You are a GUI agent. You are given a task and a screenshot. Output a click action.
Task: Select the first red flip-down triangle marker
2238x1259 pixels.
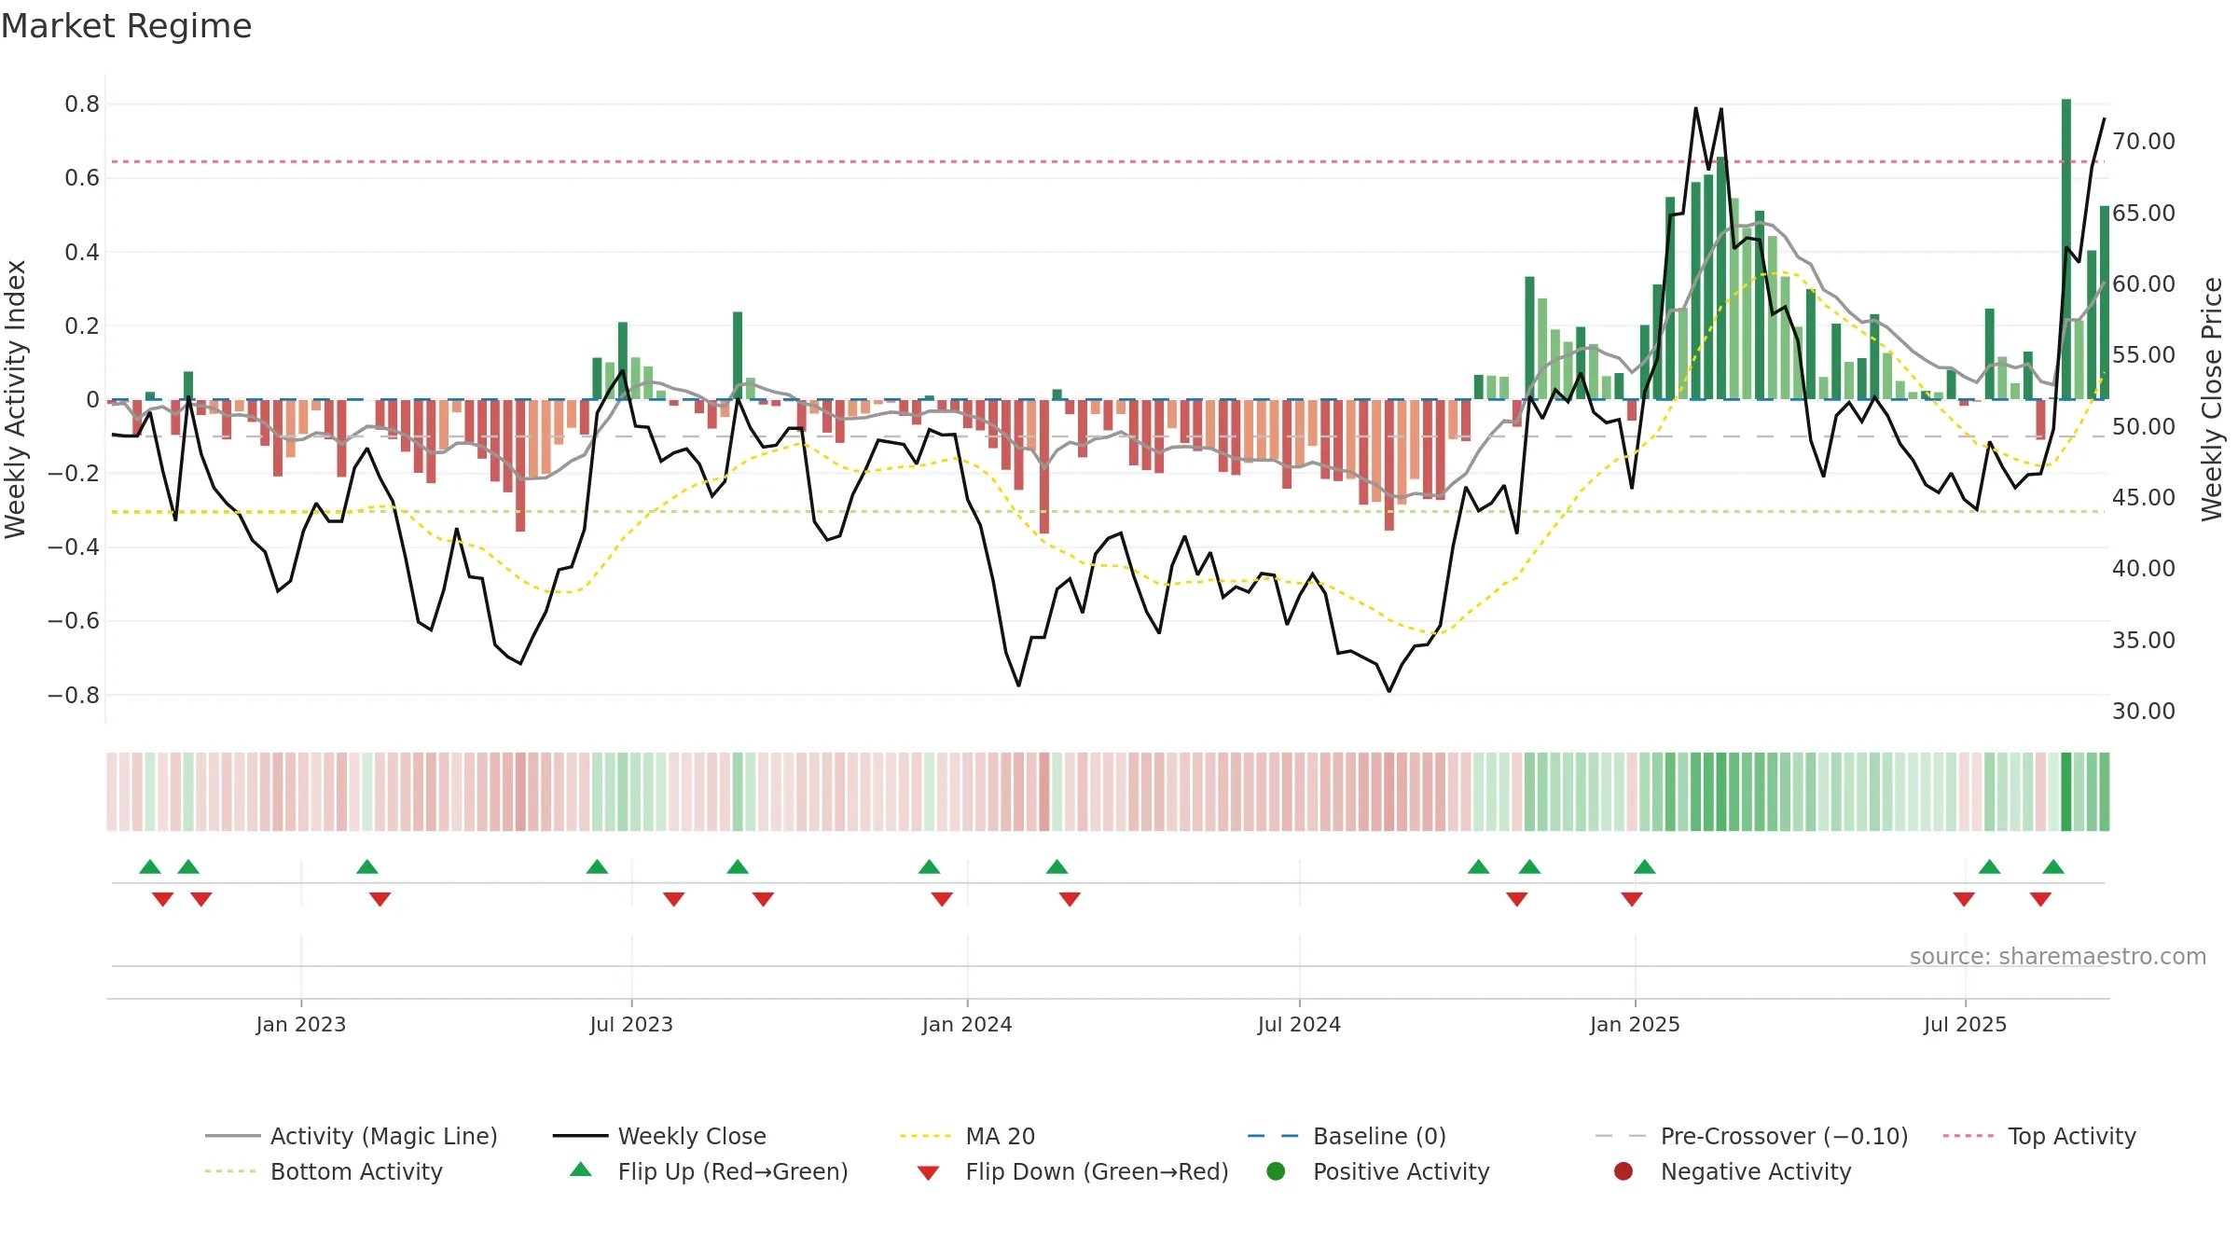point(163,899)
